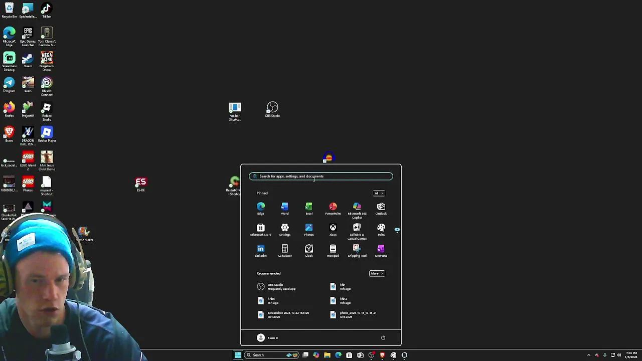Image resolution: width=642 pixels, height=361 pixels.
Task: Launch Word from pinned apps
Action: [285, 209]
